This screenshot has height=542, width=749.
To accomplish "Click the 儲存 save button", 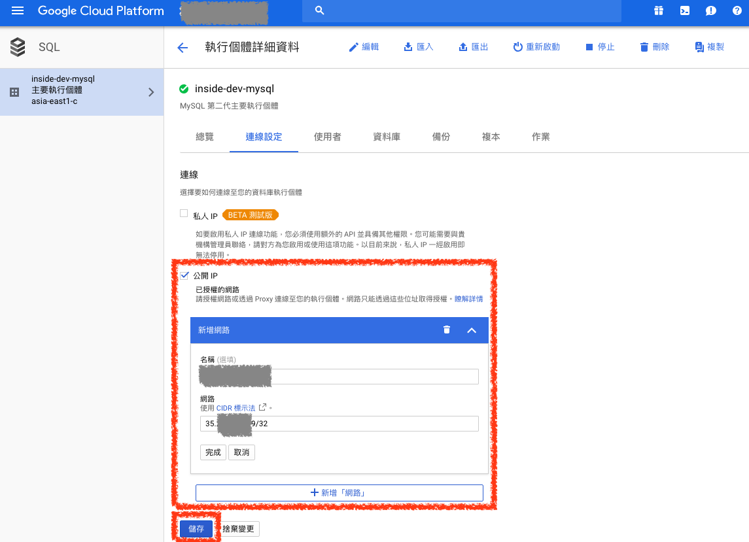I will pos(196,529).
